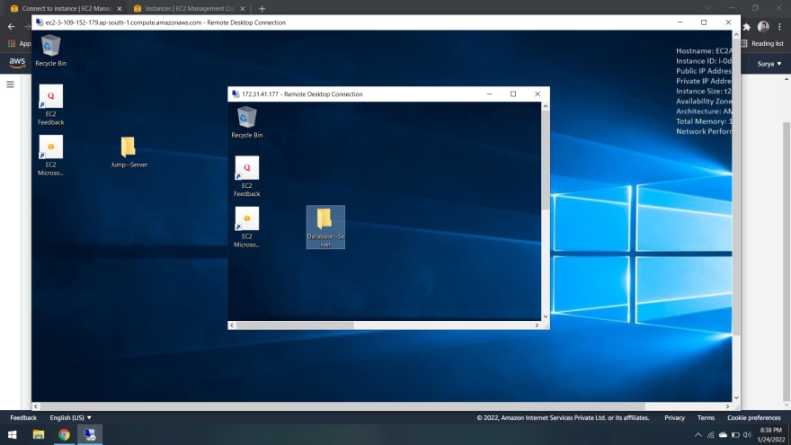Click the network icon in system tray

tap(710, 434)
